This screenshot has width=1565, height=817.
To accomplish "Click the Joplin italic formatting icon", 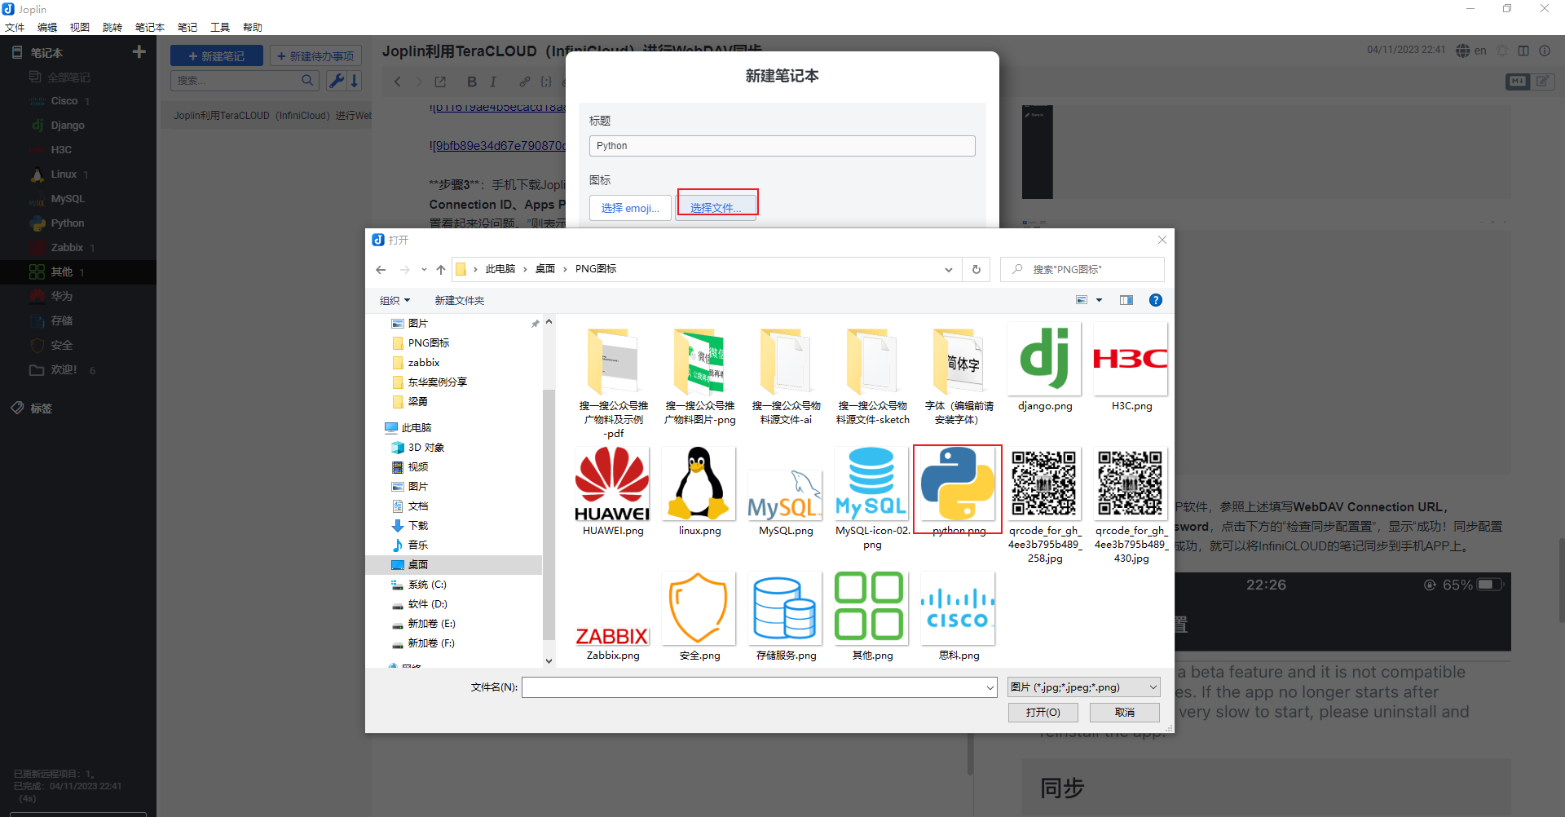I will (x=493, y=82).
